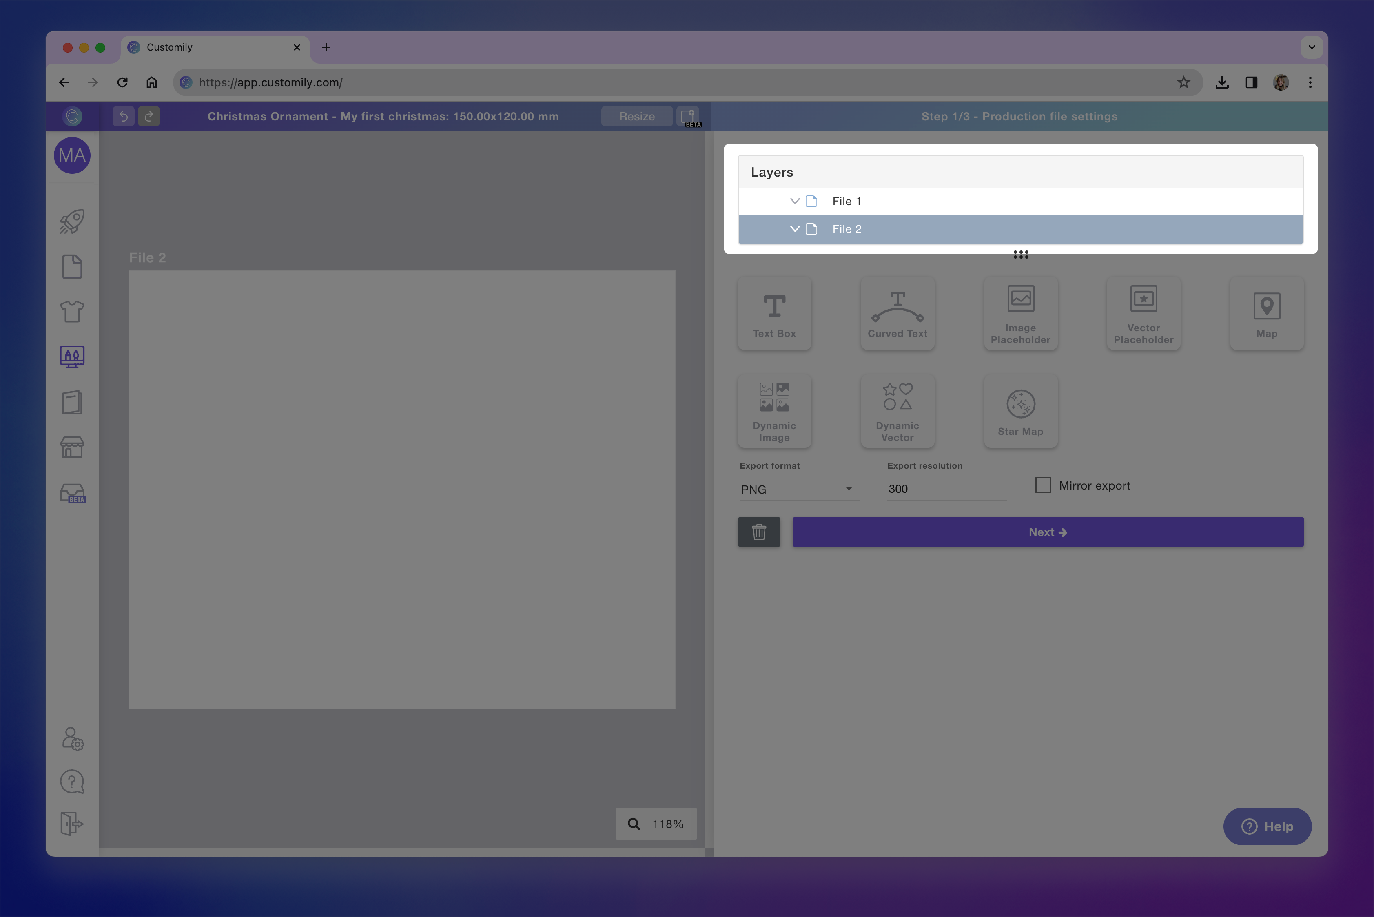Viewport: 1374px width, 917px height.
Task: Open the rocket sidebar icon
Action: (x=72, y=221)
